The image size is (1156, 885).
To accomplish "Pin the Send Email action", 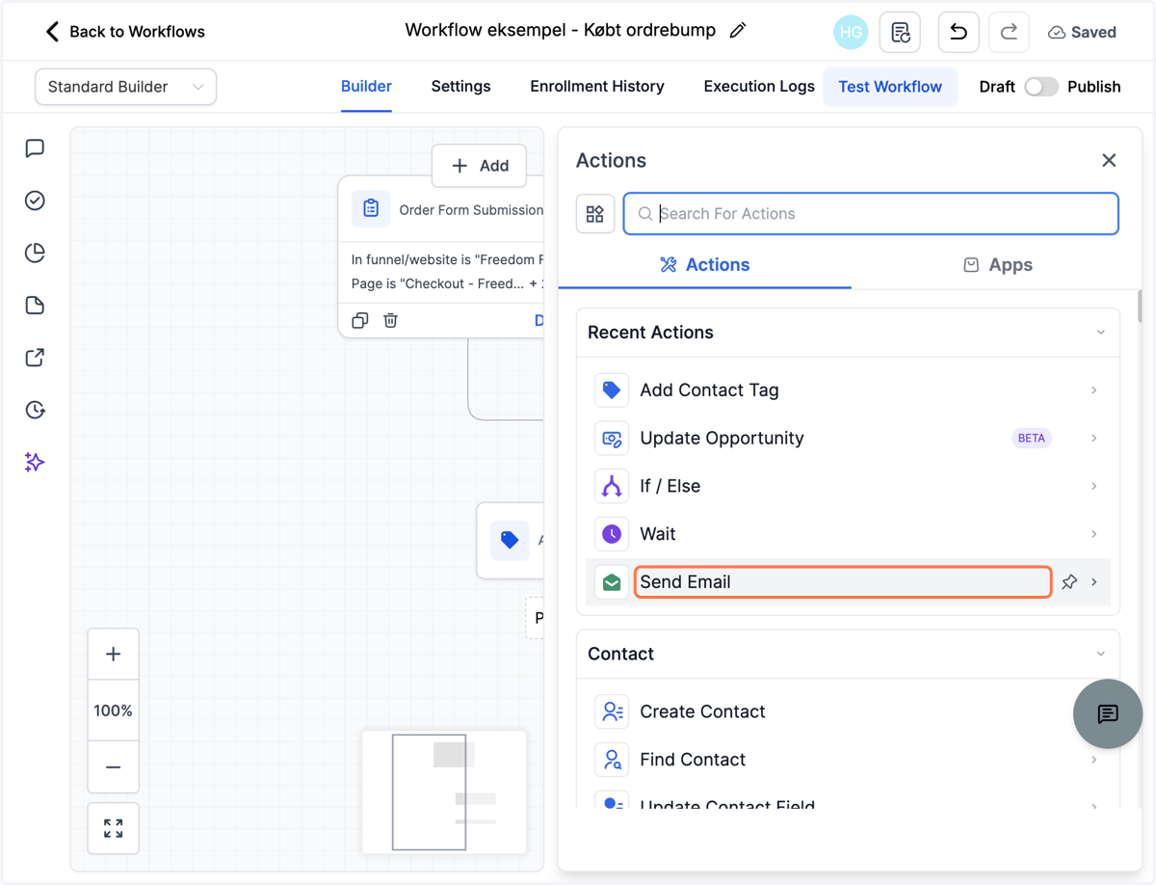I will 1069,582.
